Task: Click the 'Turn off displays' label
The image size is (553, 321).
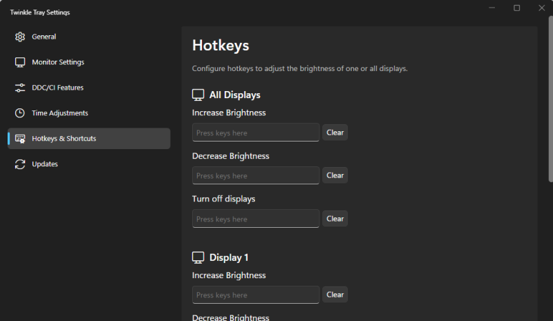Action: [223, 199]
